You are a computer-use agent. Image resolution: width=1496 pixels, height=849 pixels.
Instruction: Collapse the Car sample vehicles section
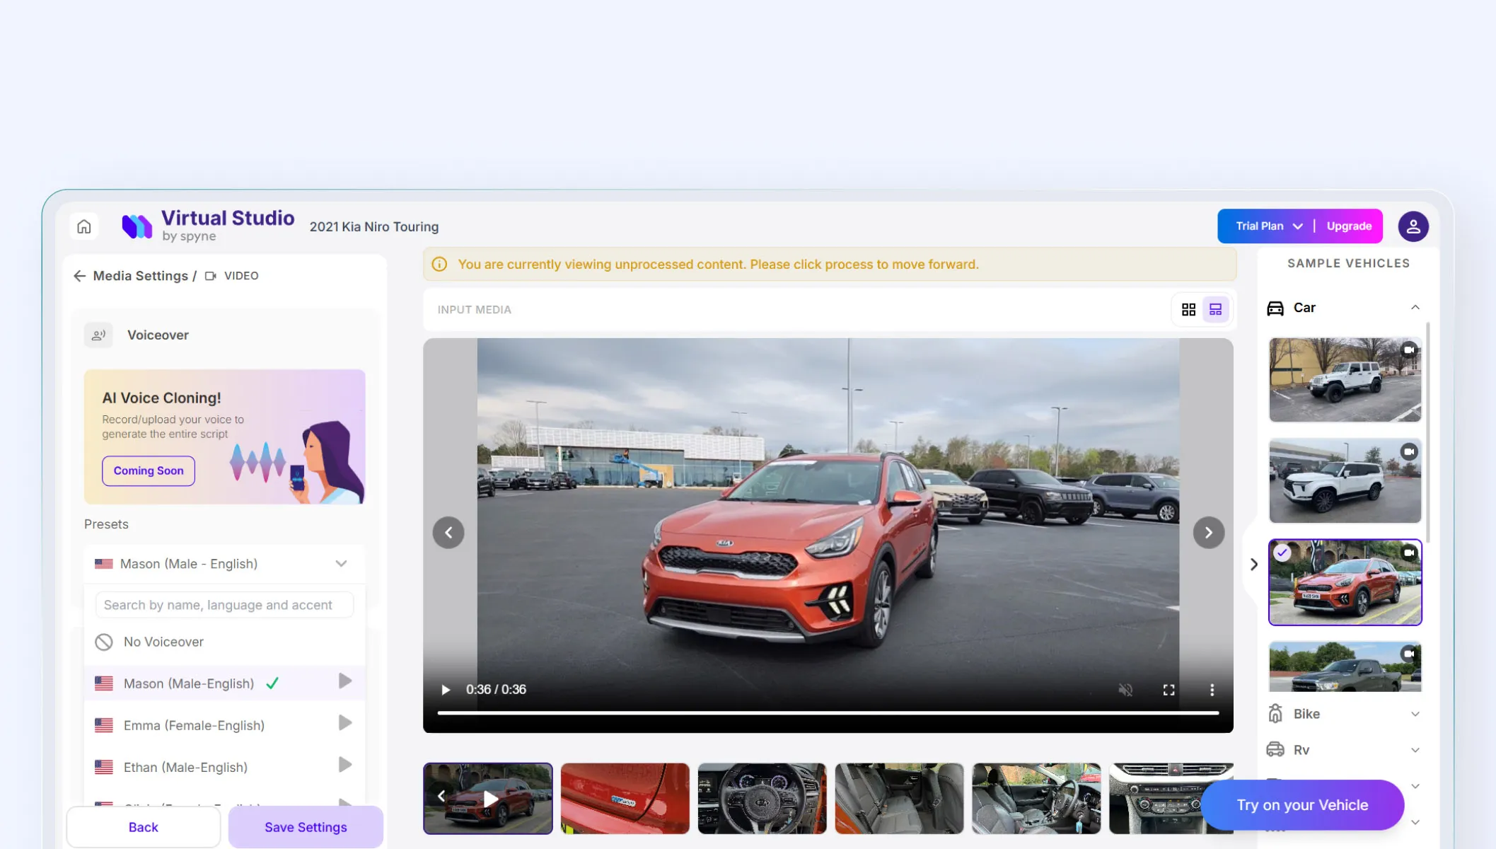coord(1415,308)
